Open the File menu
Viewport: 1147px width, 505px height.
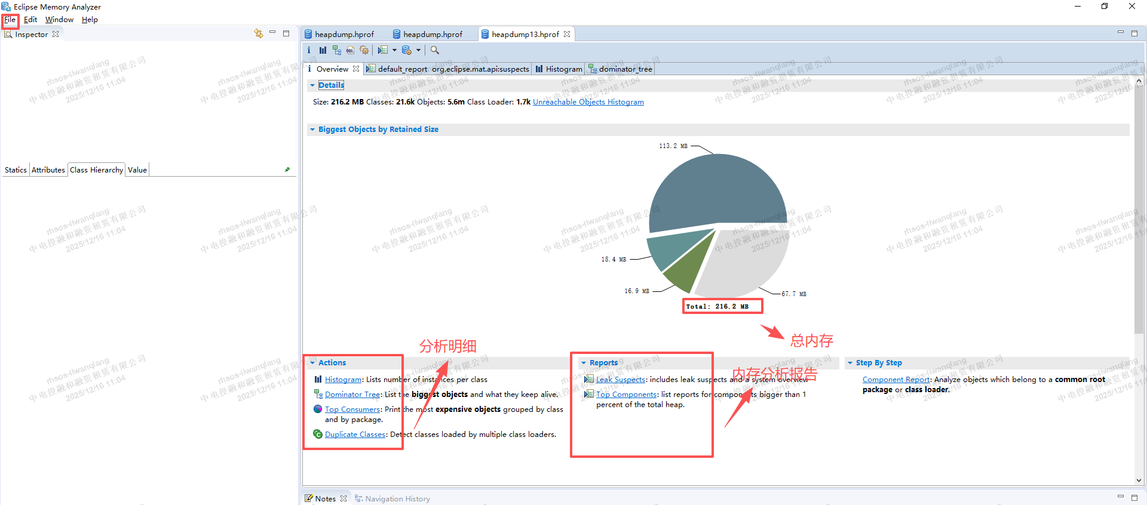point(10,20)
